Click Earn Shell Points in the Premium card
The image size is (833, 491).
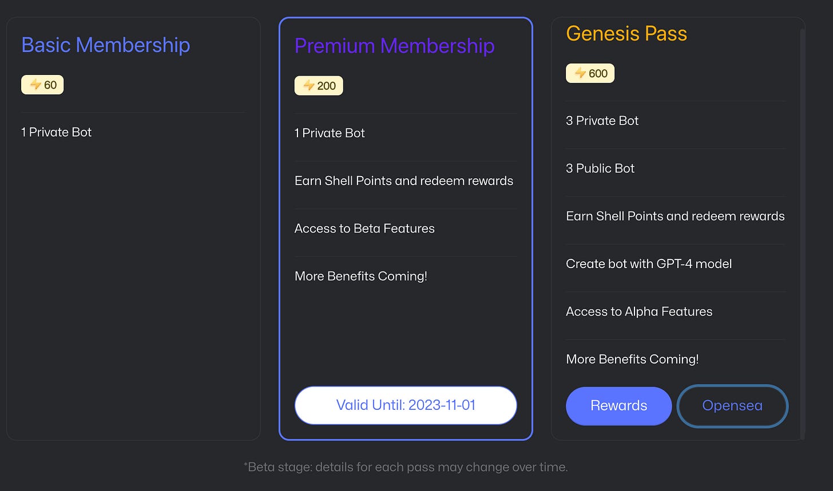click(x=404, y=181)
